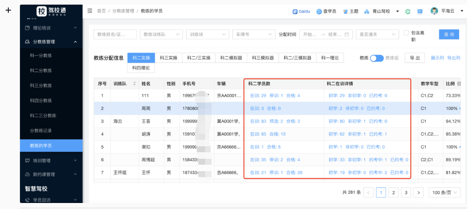Expand the 理论培训 sidebar menu
Viewport: 467px width, 209px height.
pos(51,28)
